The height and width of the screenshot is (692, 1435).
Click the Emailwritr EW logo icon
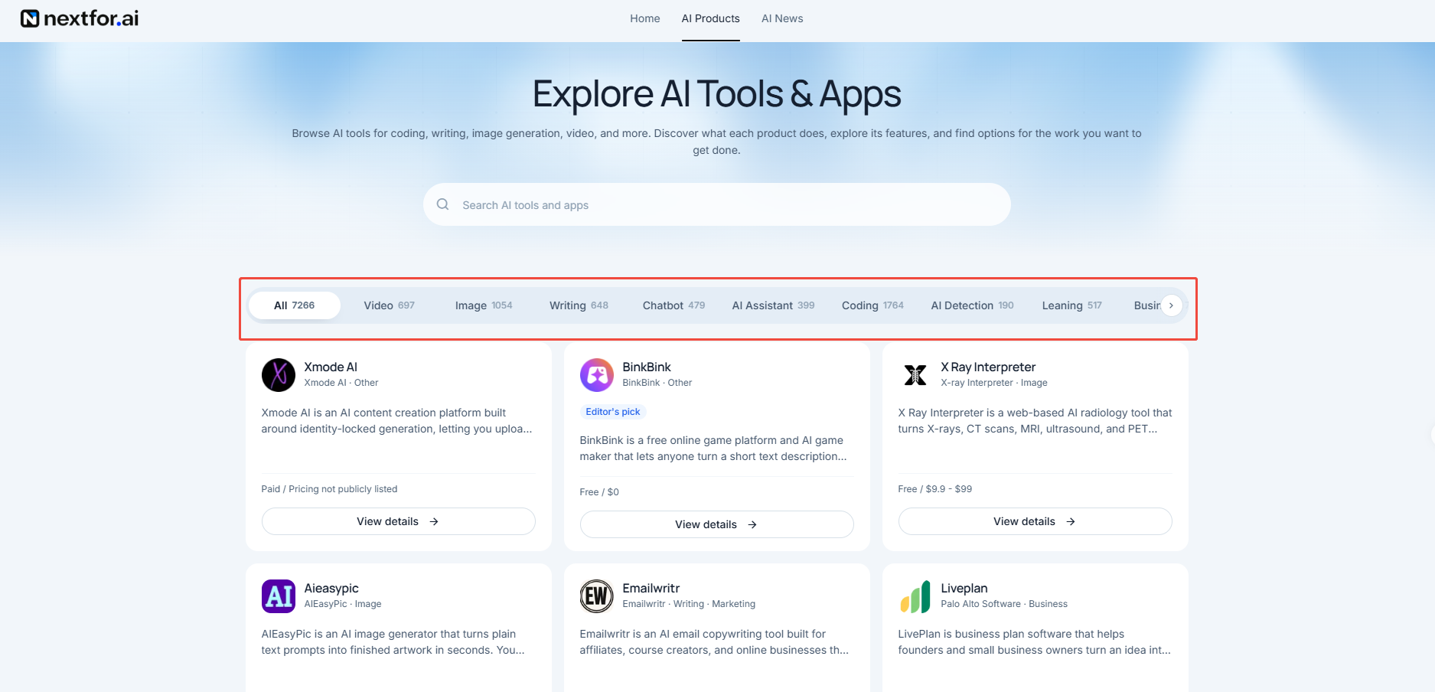[x=597, y=596]
